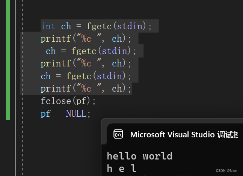
Task: Click the 'h e l' console output line
Action: [122, 168]
